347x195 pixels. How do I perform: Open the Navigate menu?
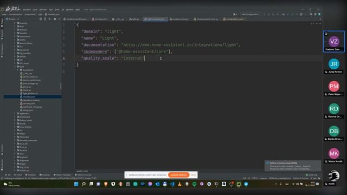click(x=27, y=10)
